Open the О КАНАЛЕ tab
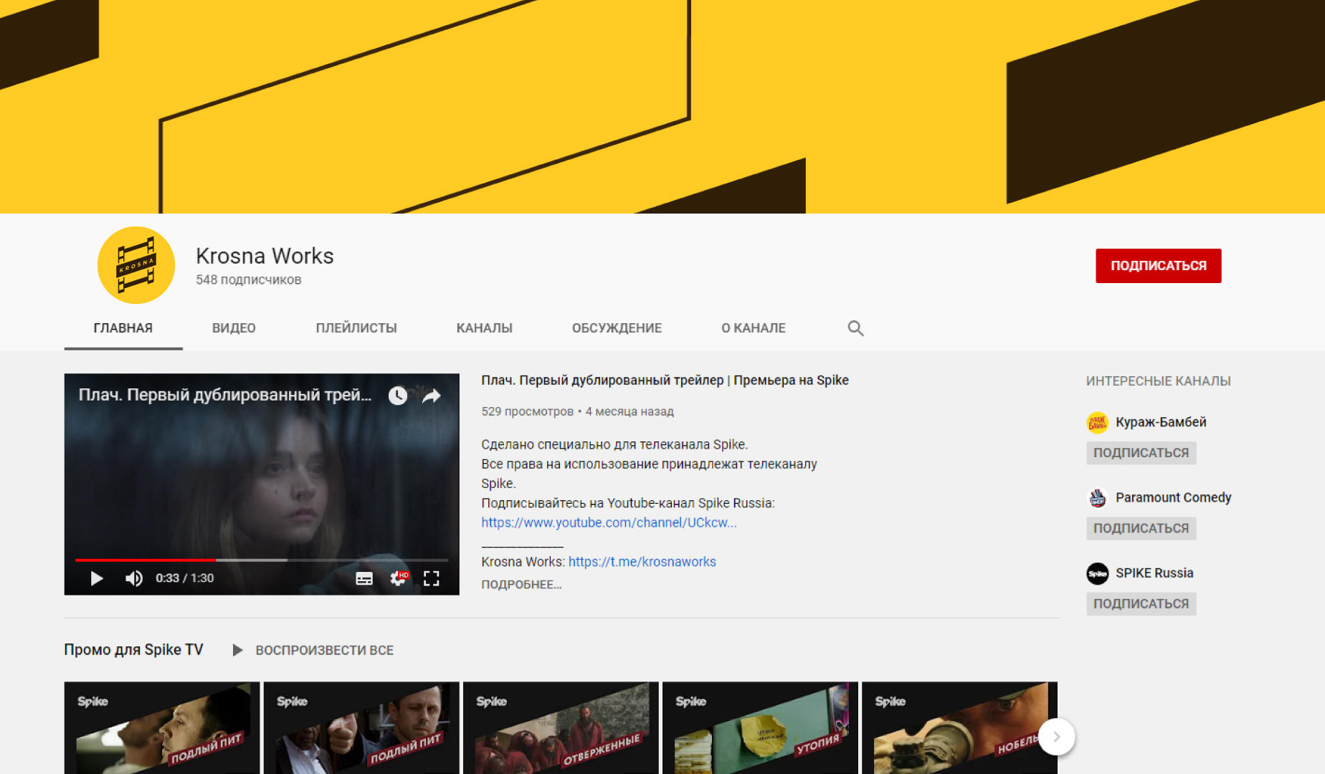The height and width of the screenshot is (774, 1325). tap(754, 328)
